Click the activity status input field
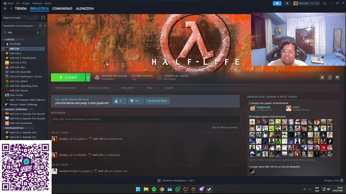The height and width of the screenshot is (194, 346). pos(145,119)
